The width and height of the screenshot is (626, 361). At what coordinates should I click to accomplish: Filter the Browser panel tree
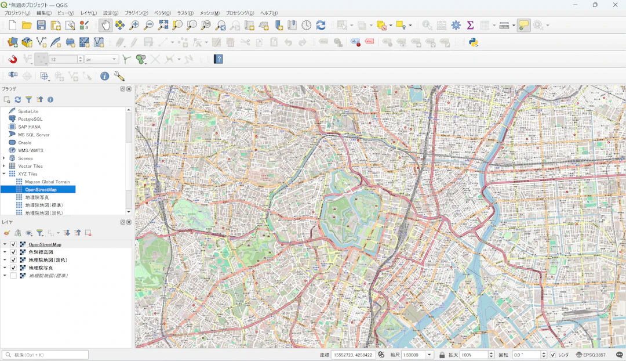coord(28,100)
